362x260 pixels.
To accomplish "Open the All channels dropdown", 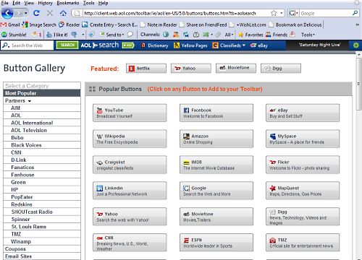I will click(x=229, y=35).
